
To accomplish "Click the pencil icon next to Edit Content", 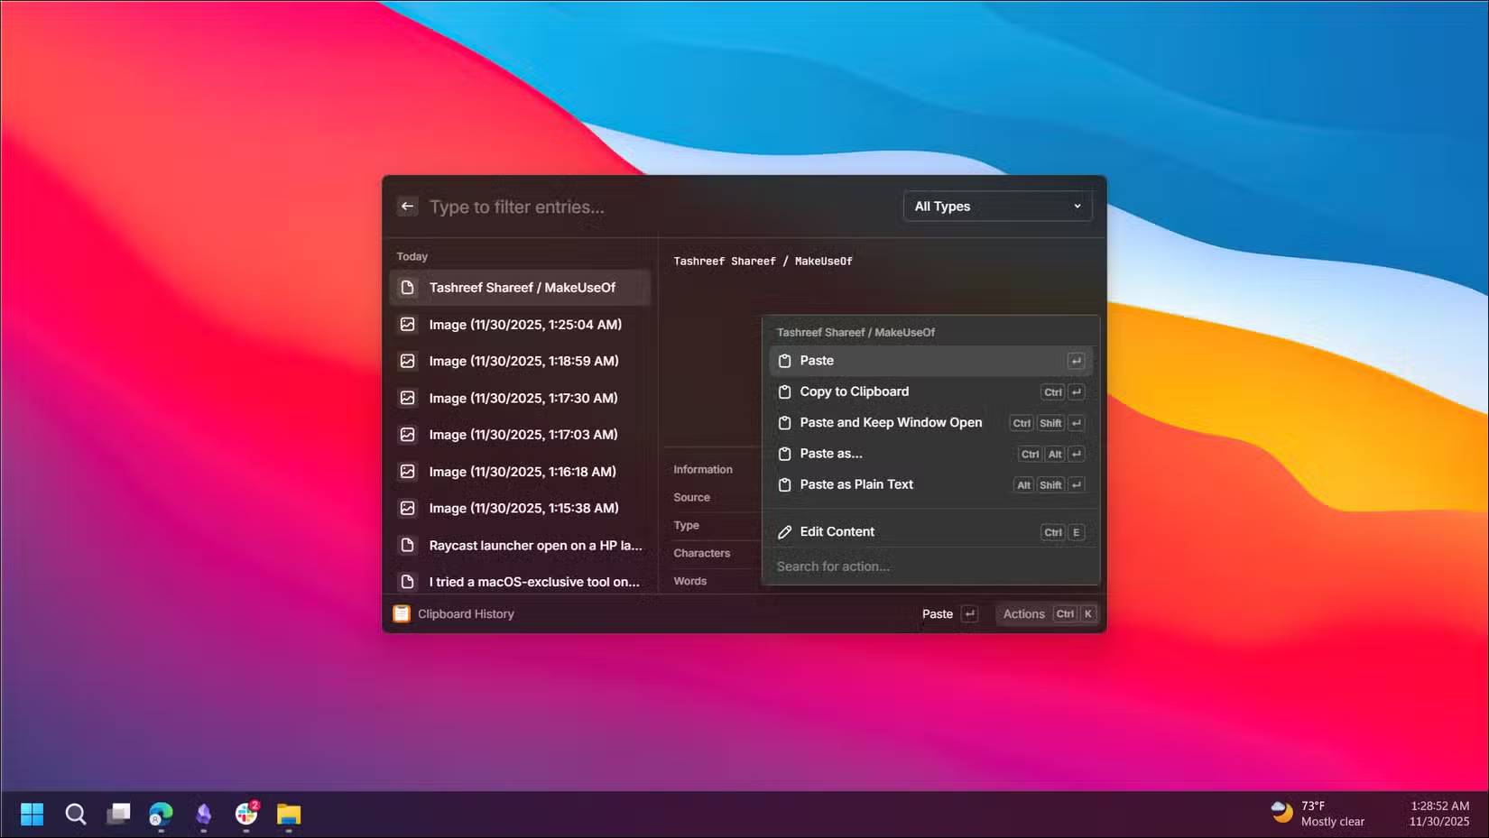I will (x=783, y=531).
